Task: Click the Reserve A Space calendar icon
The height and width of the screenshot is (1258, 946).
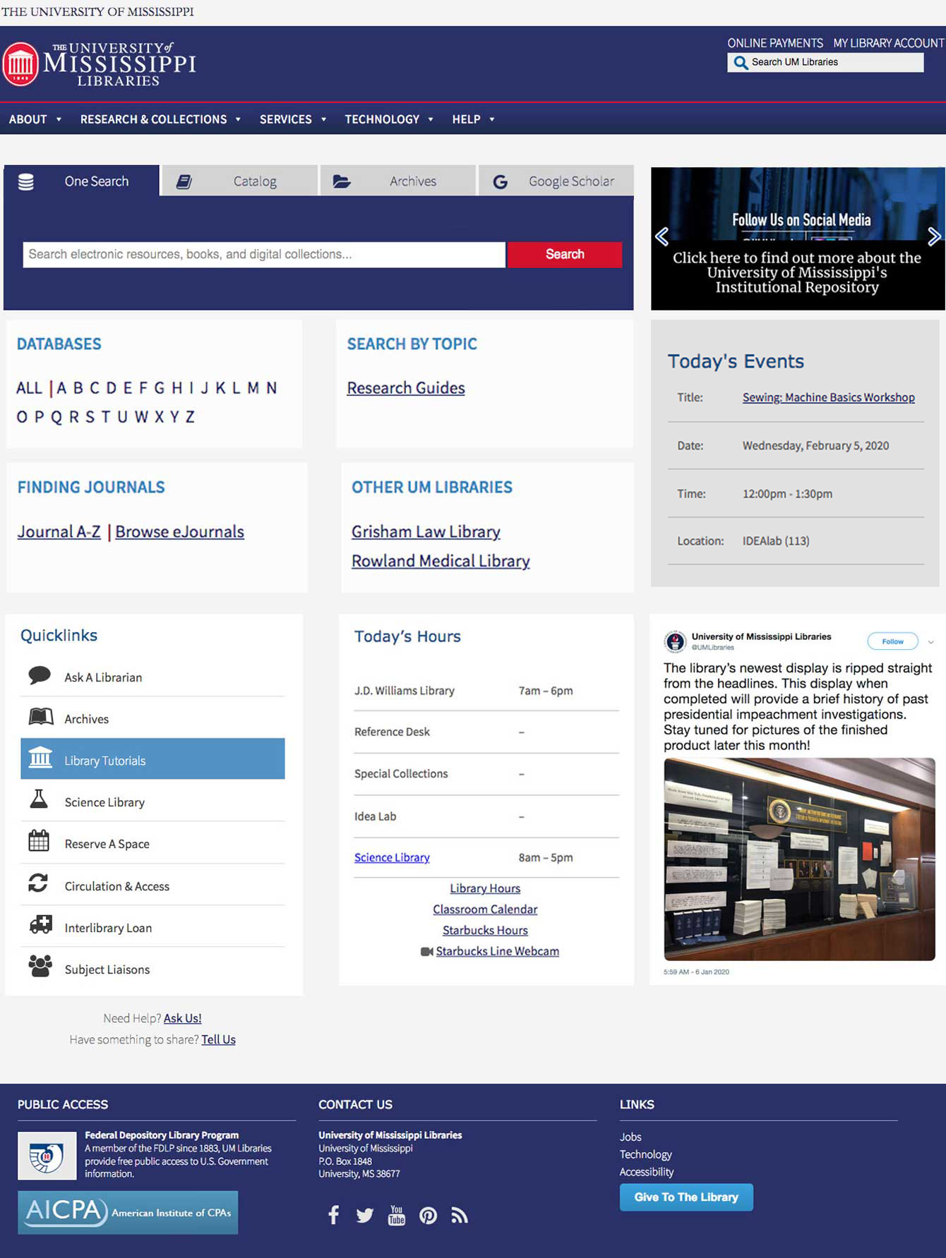Action: [39, 841]
